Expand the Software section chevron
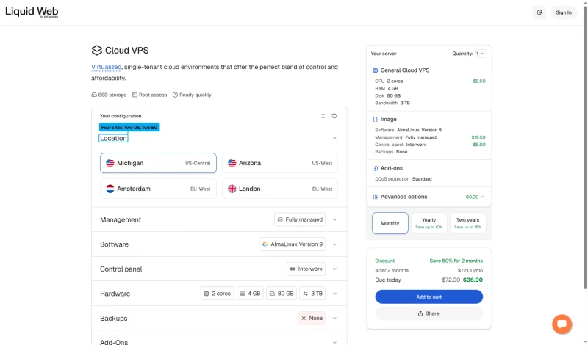This screenshot has width=588, height=345. (334, 244)
